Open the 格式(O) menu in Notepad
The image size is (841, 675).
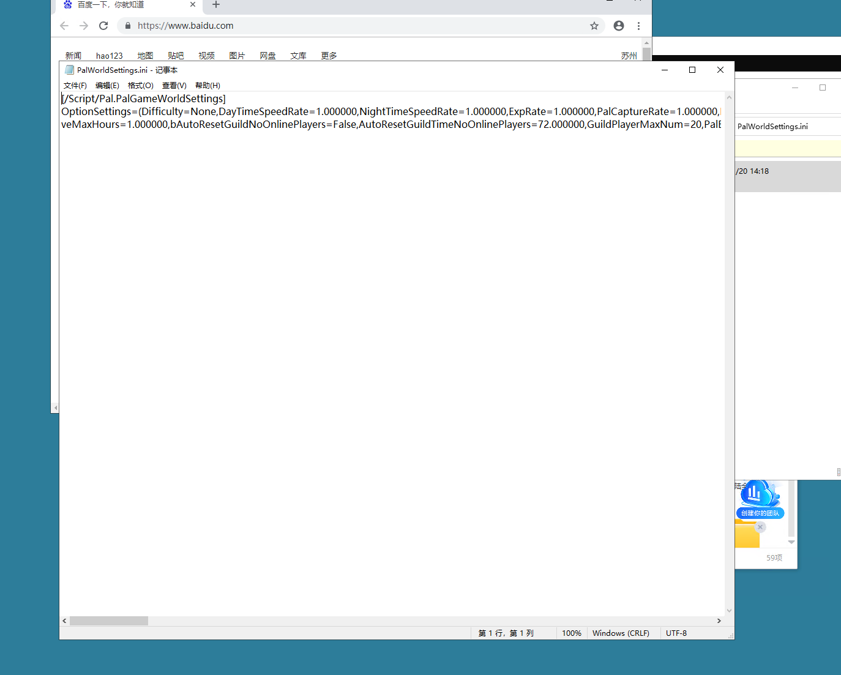[x=140, y=86]
